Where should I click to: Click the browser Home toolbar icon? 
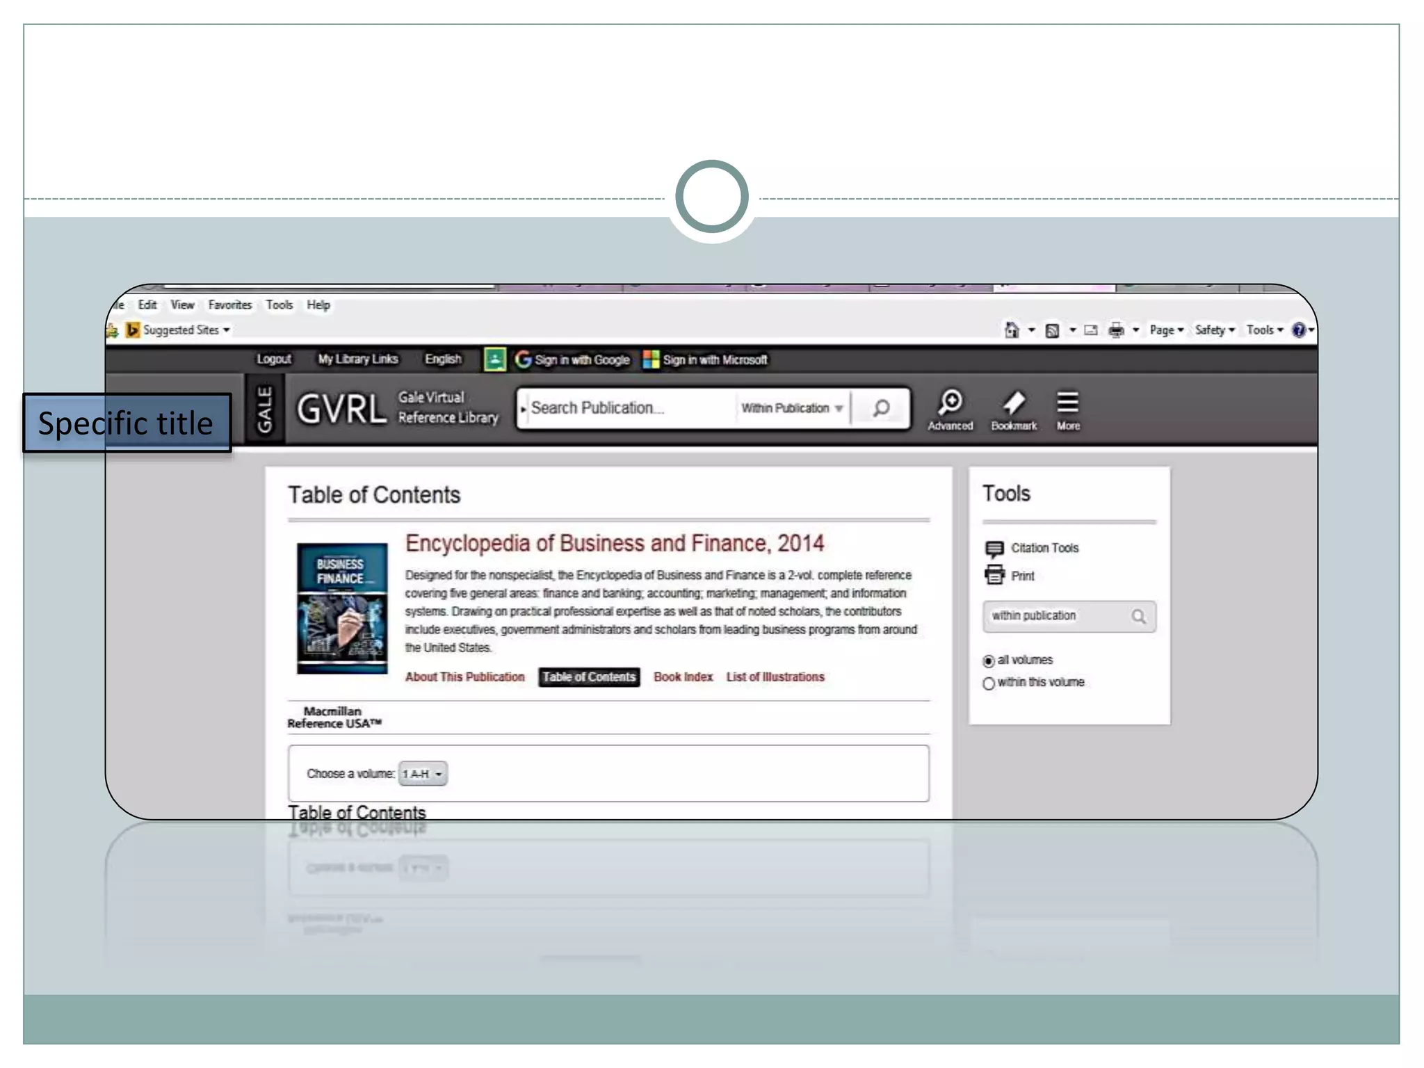click(x=1012, y=330)
